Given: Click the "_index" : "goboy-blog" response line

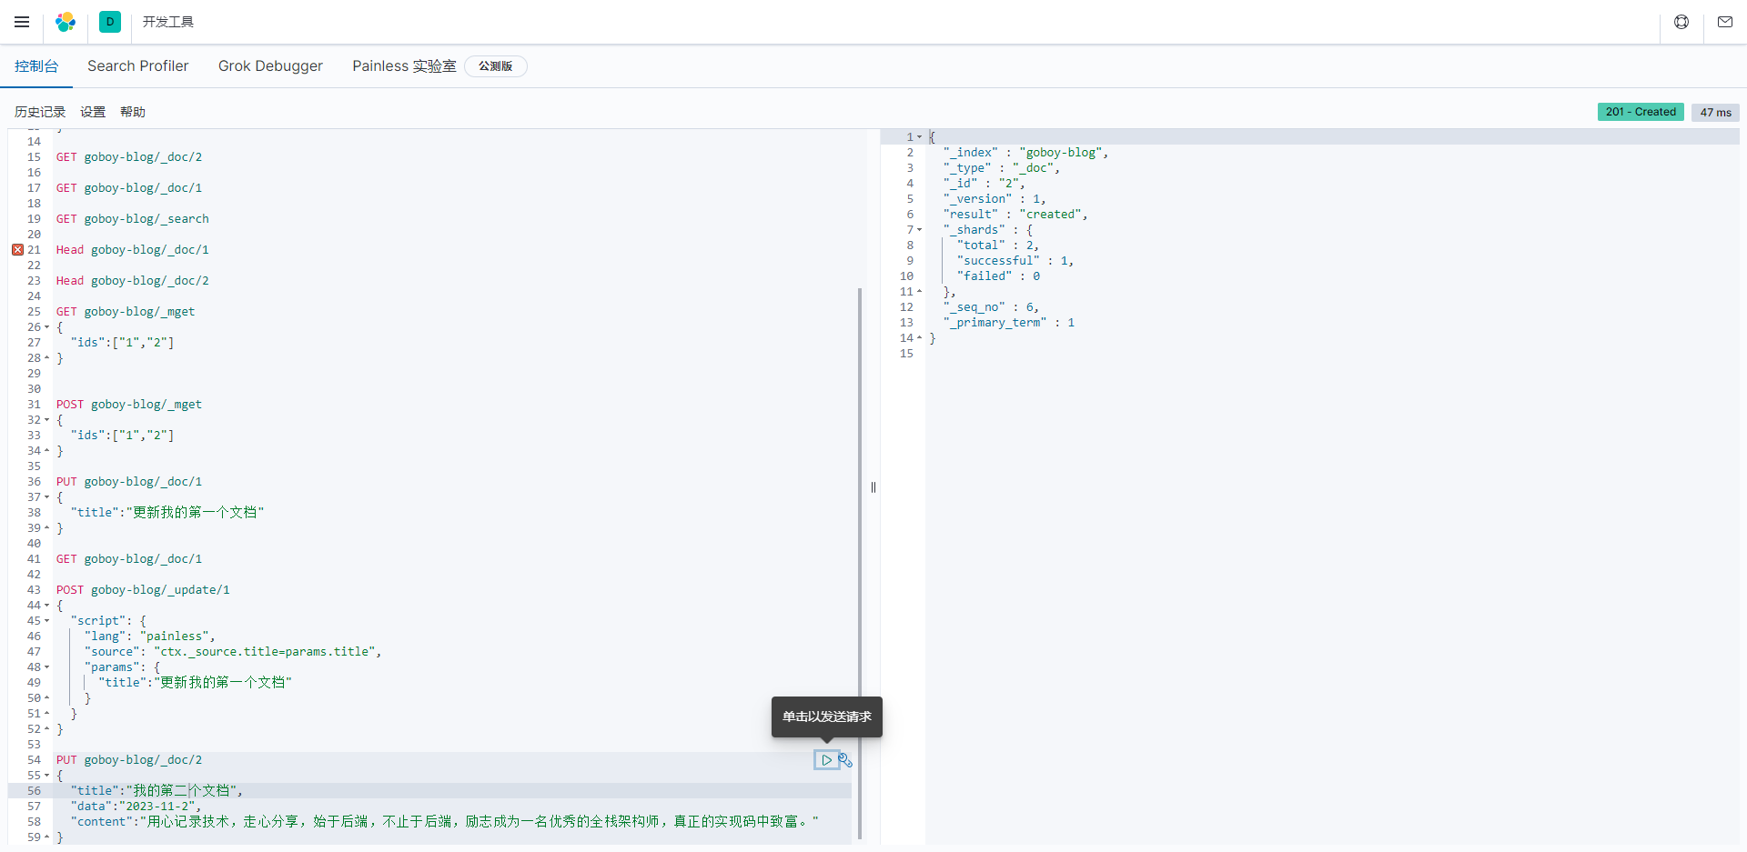Looking at the screenshot, I should [1026, 153].
